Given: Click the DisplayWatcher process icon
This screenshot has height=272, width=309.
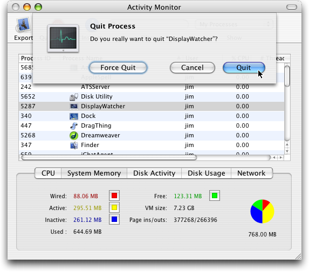Looking at the screenshot, I should pos(74,107).
